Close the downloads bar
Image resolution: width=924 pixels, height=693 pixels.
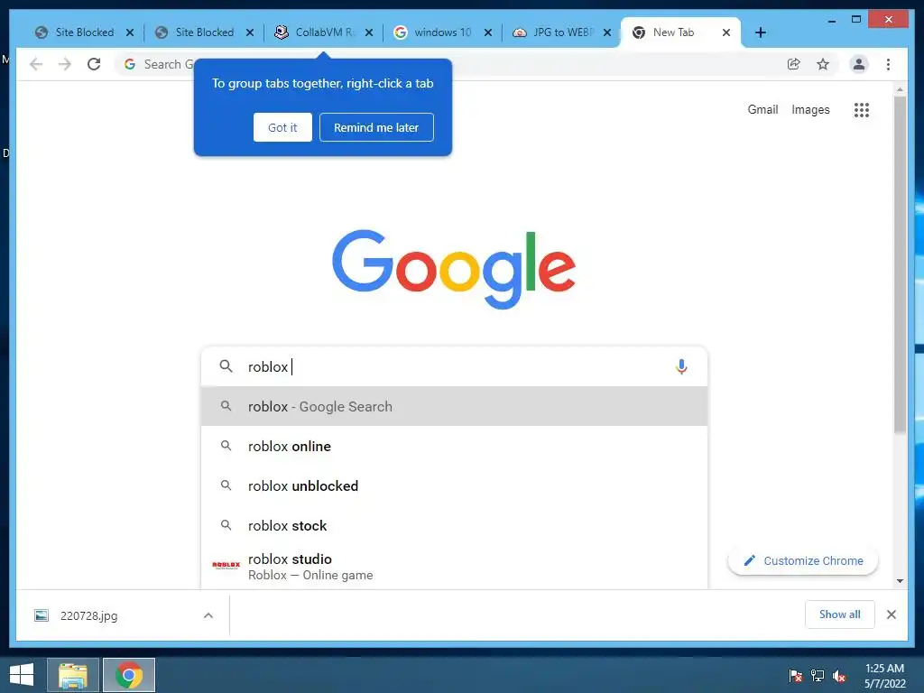(x=891, y=614)
